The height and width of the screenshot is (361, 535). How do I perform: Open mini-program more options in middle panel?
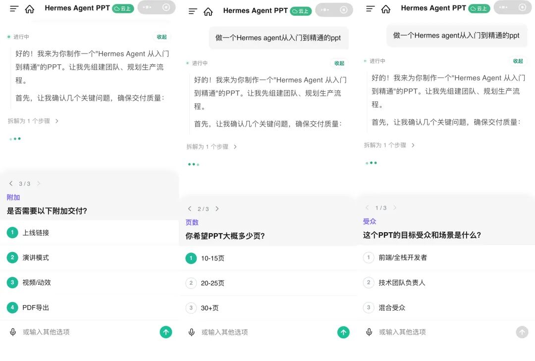[x=325, y=10]
